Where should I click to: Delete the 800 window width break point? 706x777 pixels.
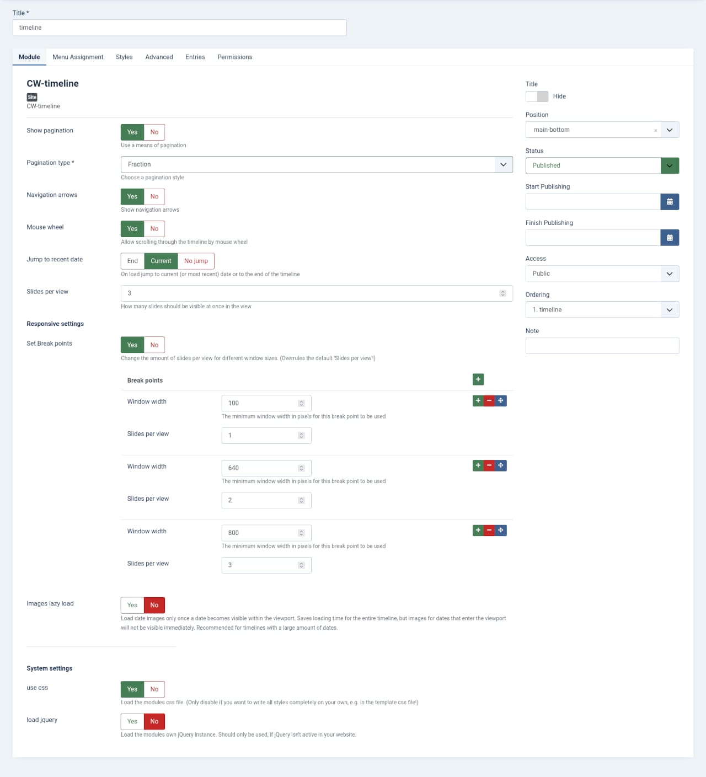489,530
